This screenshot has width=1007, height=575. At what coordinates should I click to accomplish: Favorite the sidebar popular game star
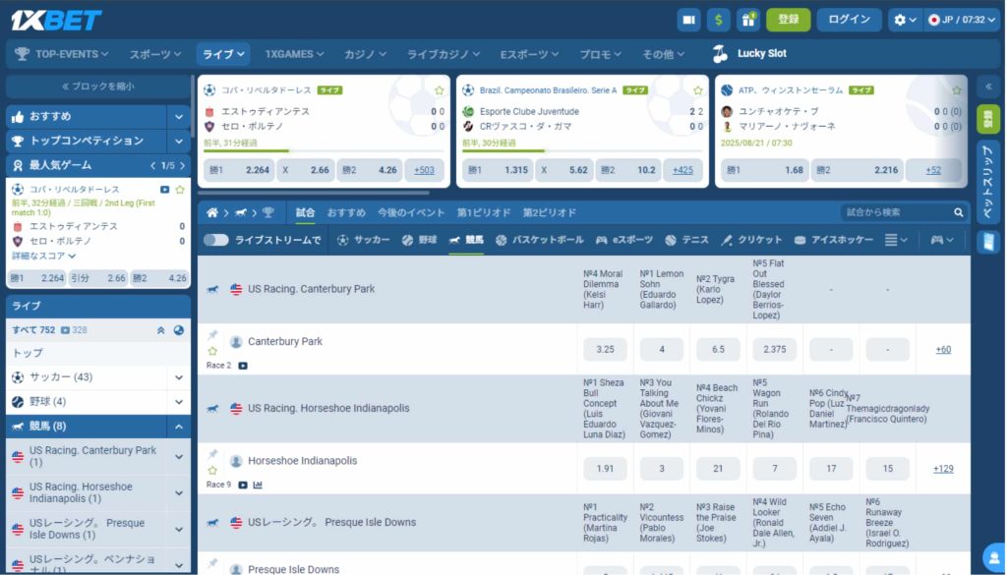tap(180, 190)
